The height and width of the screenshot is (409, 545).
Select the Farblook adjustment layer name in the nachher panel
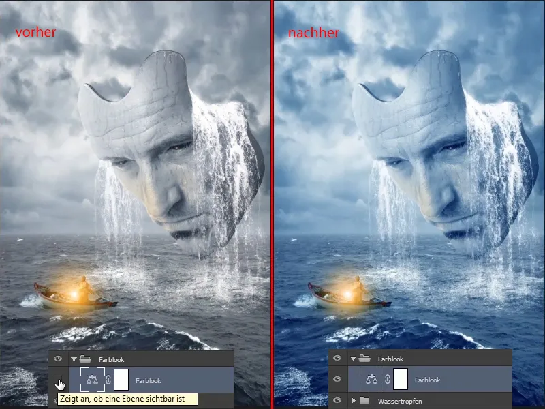[428, 380]
